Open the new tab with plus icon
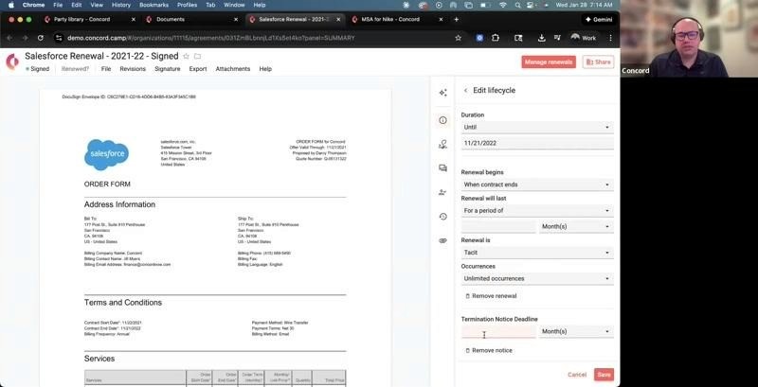Image resolution: width=758 pixels, height=387 pixels. [x=457, y=19]
